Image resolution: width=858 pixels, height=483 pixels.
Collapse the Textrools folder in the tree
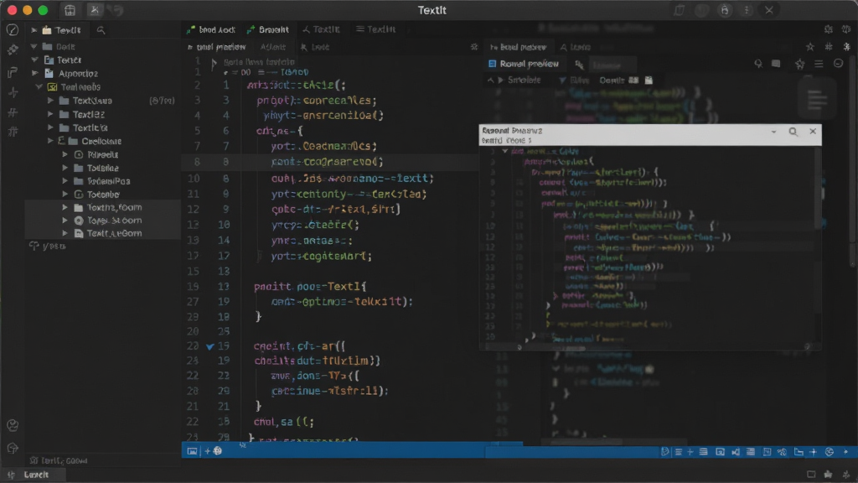coord(39,87)
